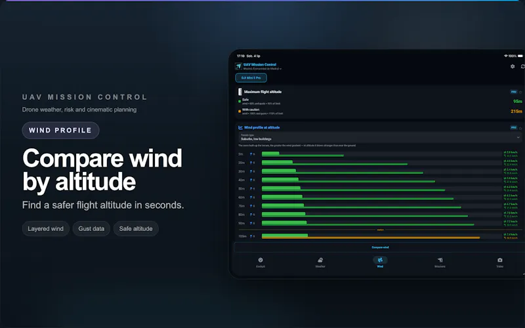Viewport: 525px width, 328px height.
Task: Click the Safe altitude pill
Action: pyautogui.click(x=136, y=228)
